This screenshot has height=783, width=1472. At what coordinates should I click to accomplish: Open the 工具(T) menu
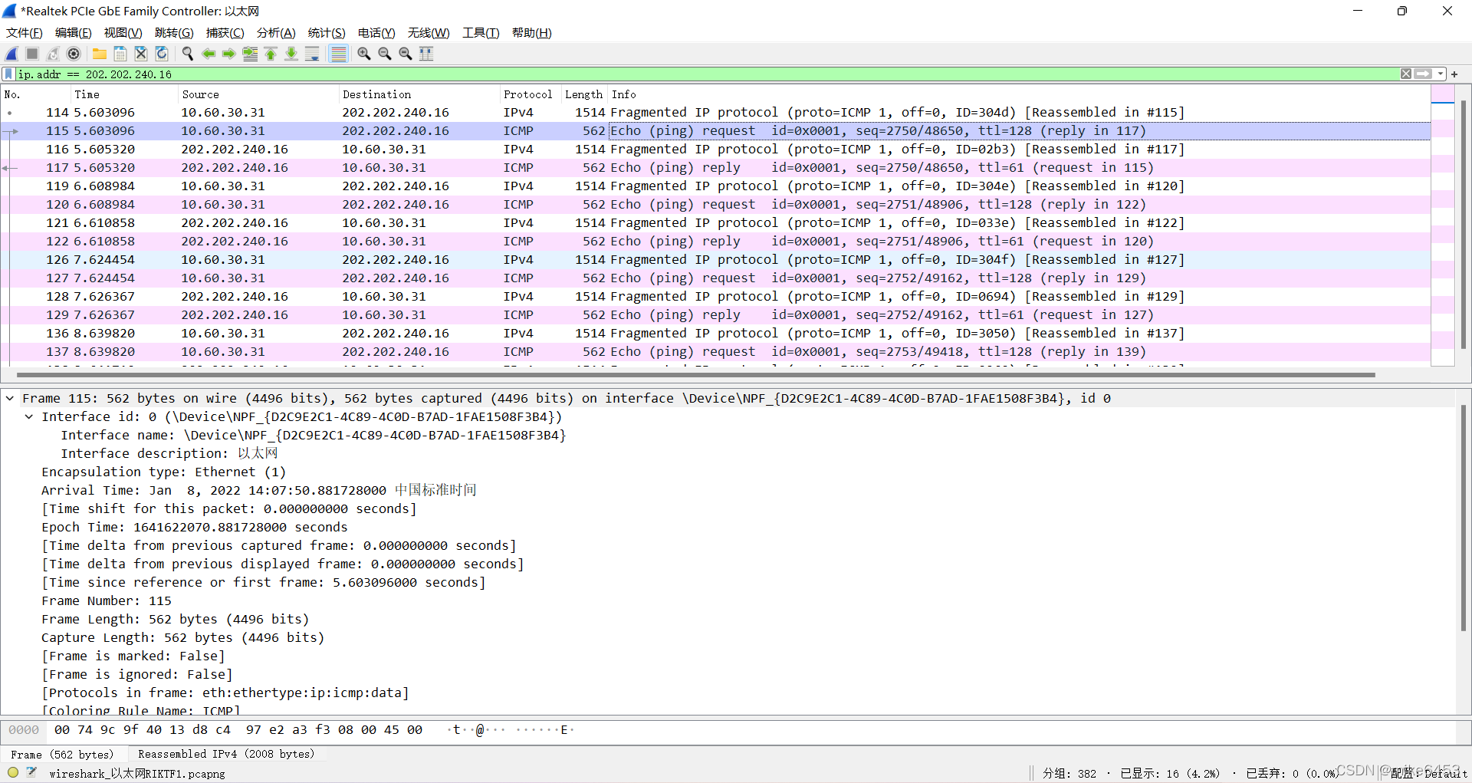(481, 33)
